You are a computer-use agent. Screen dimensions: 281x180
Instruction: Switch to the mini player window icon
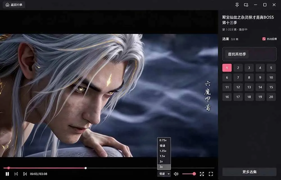246,5
